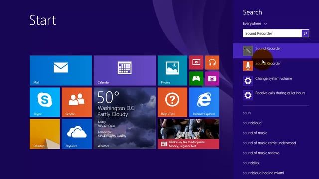This screenshot has width=319, height=179.
Task: Launch the Video tile
Action: tap(196, 62)
